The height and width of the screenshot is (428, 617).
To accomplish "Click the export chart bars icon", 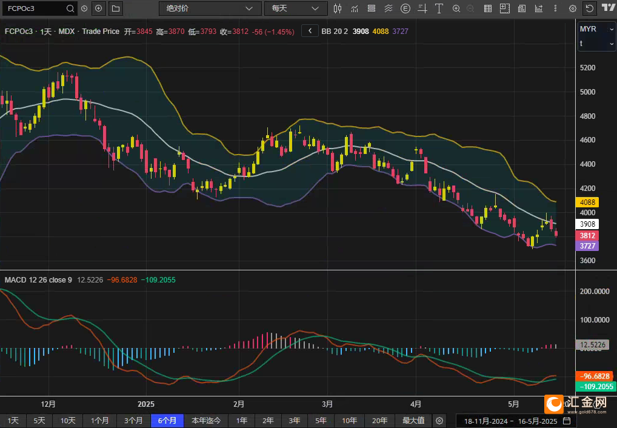I will coord(539,8).
